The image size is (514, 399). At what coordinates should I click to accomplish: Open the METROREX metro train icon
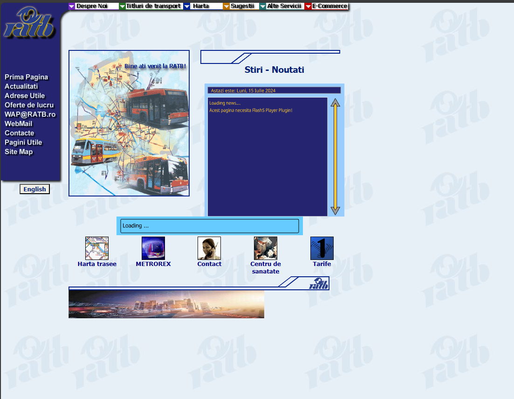coord(153,248)
